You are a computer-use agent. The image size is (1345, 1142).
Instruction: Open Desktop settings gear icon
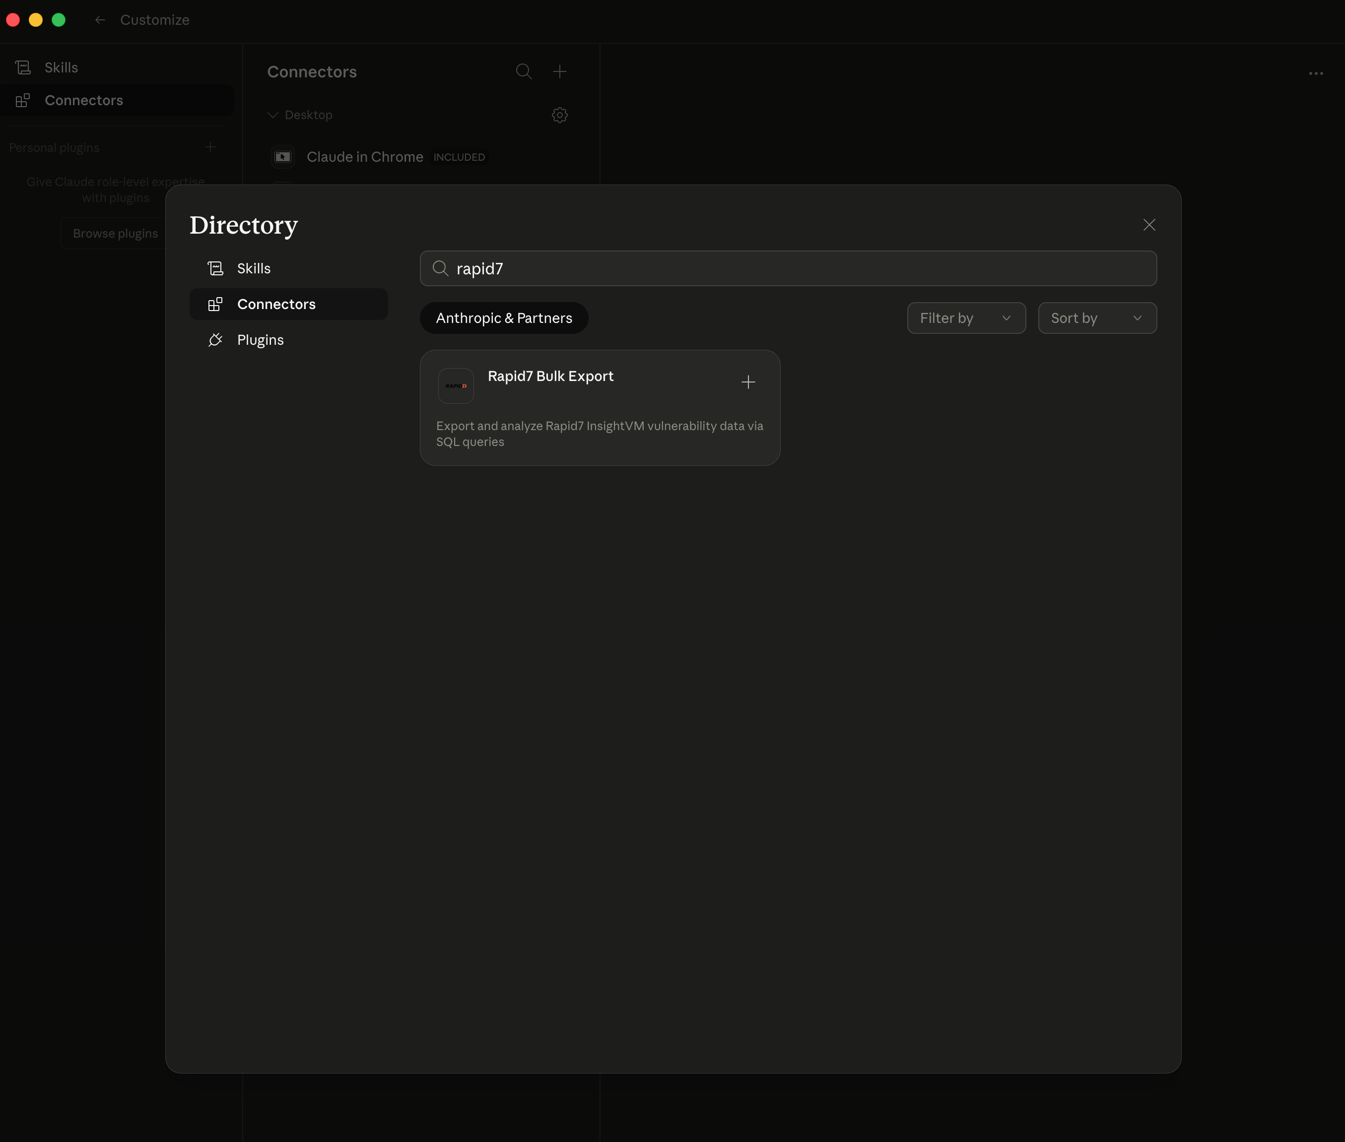(559, 115)
